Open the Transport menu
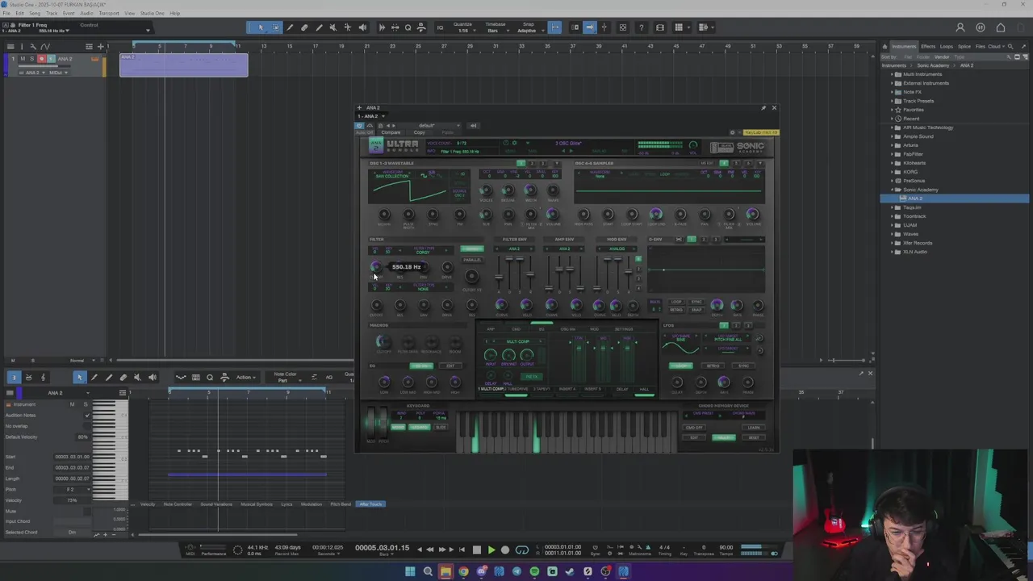 [108, 13]
